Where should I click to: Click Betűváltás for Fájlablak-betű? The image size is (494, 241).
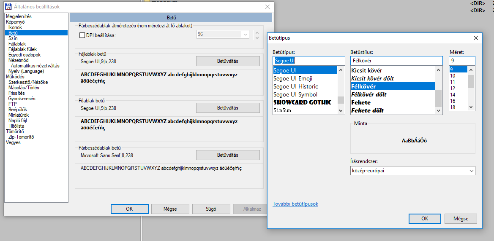click(x=228, y=61)
